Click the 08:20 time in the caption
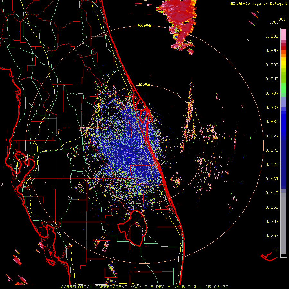 (221, 287)
